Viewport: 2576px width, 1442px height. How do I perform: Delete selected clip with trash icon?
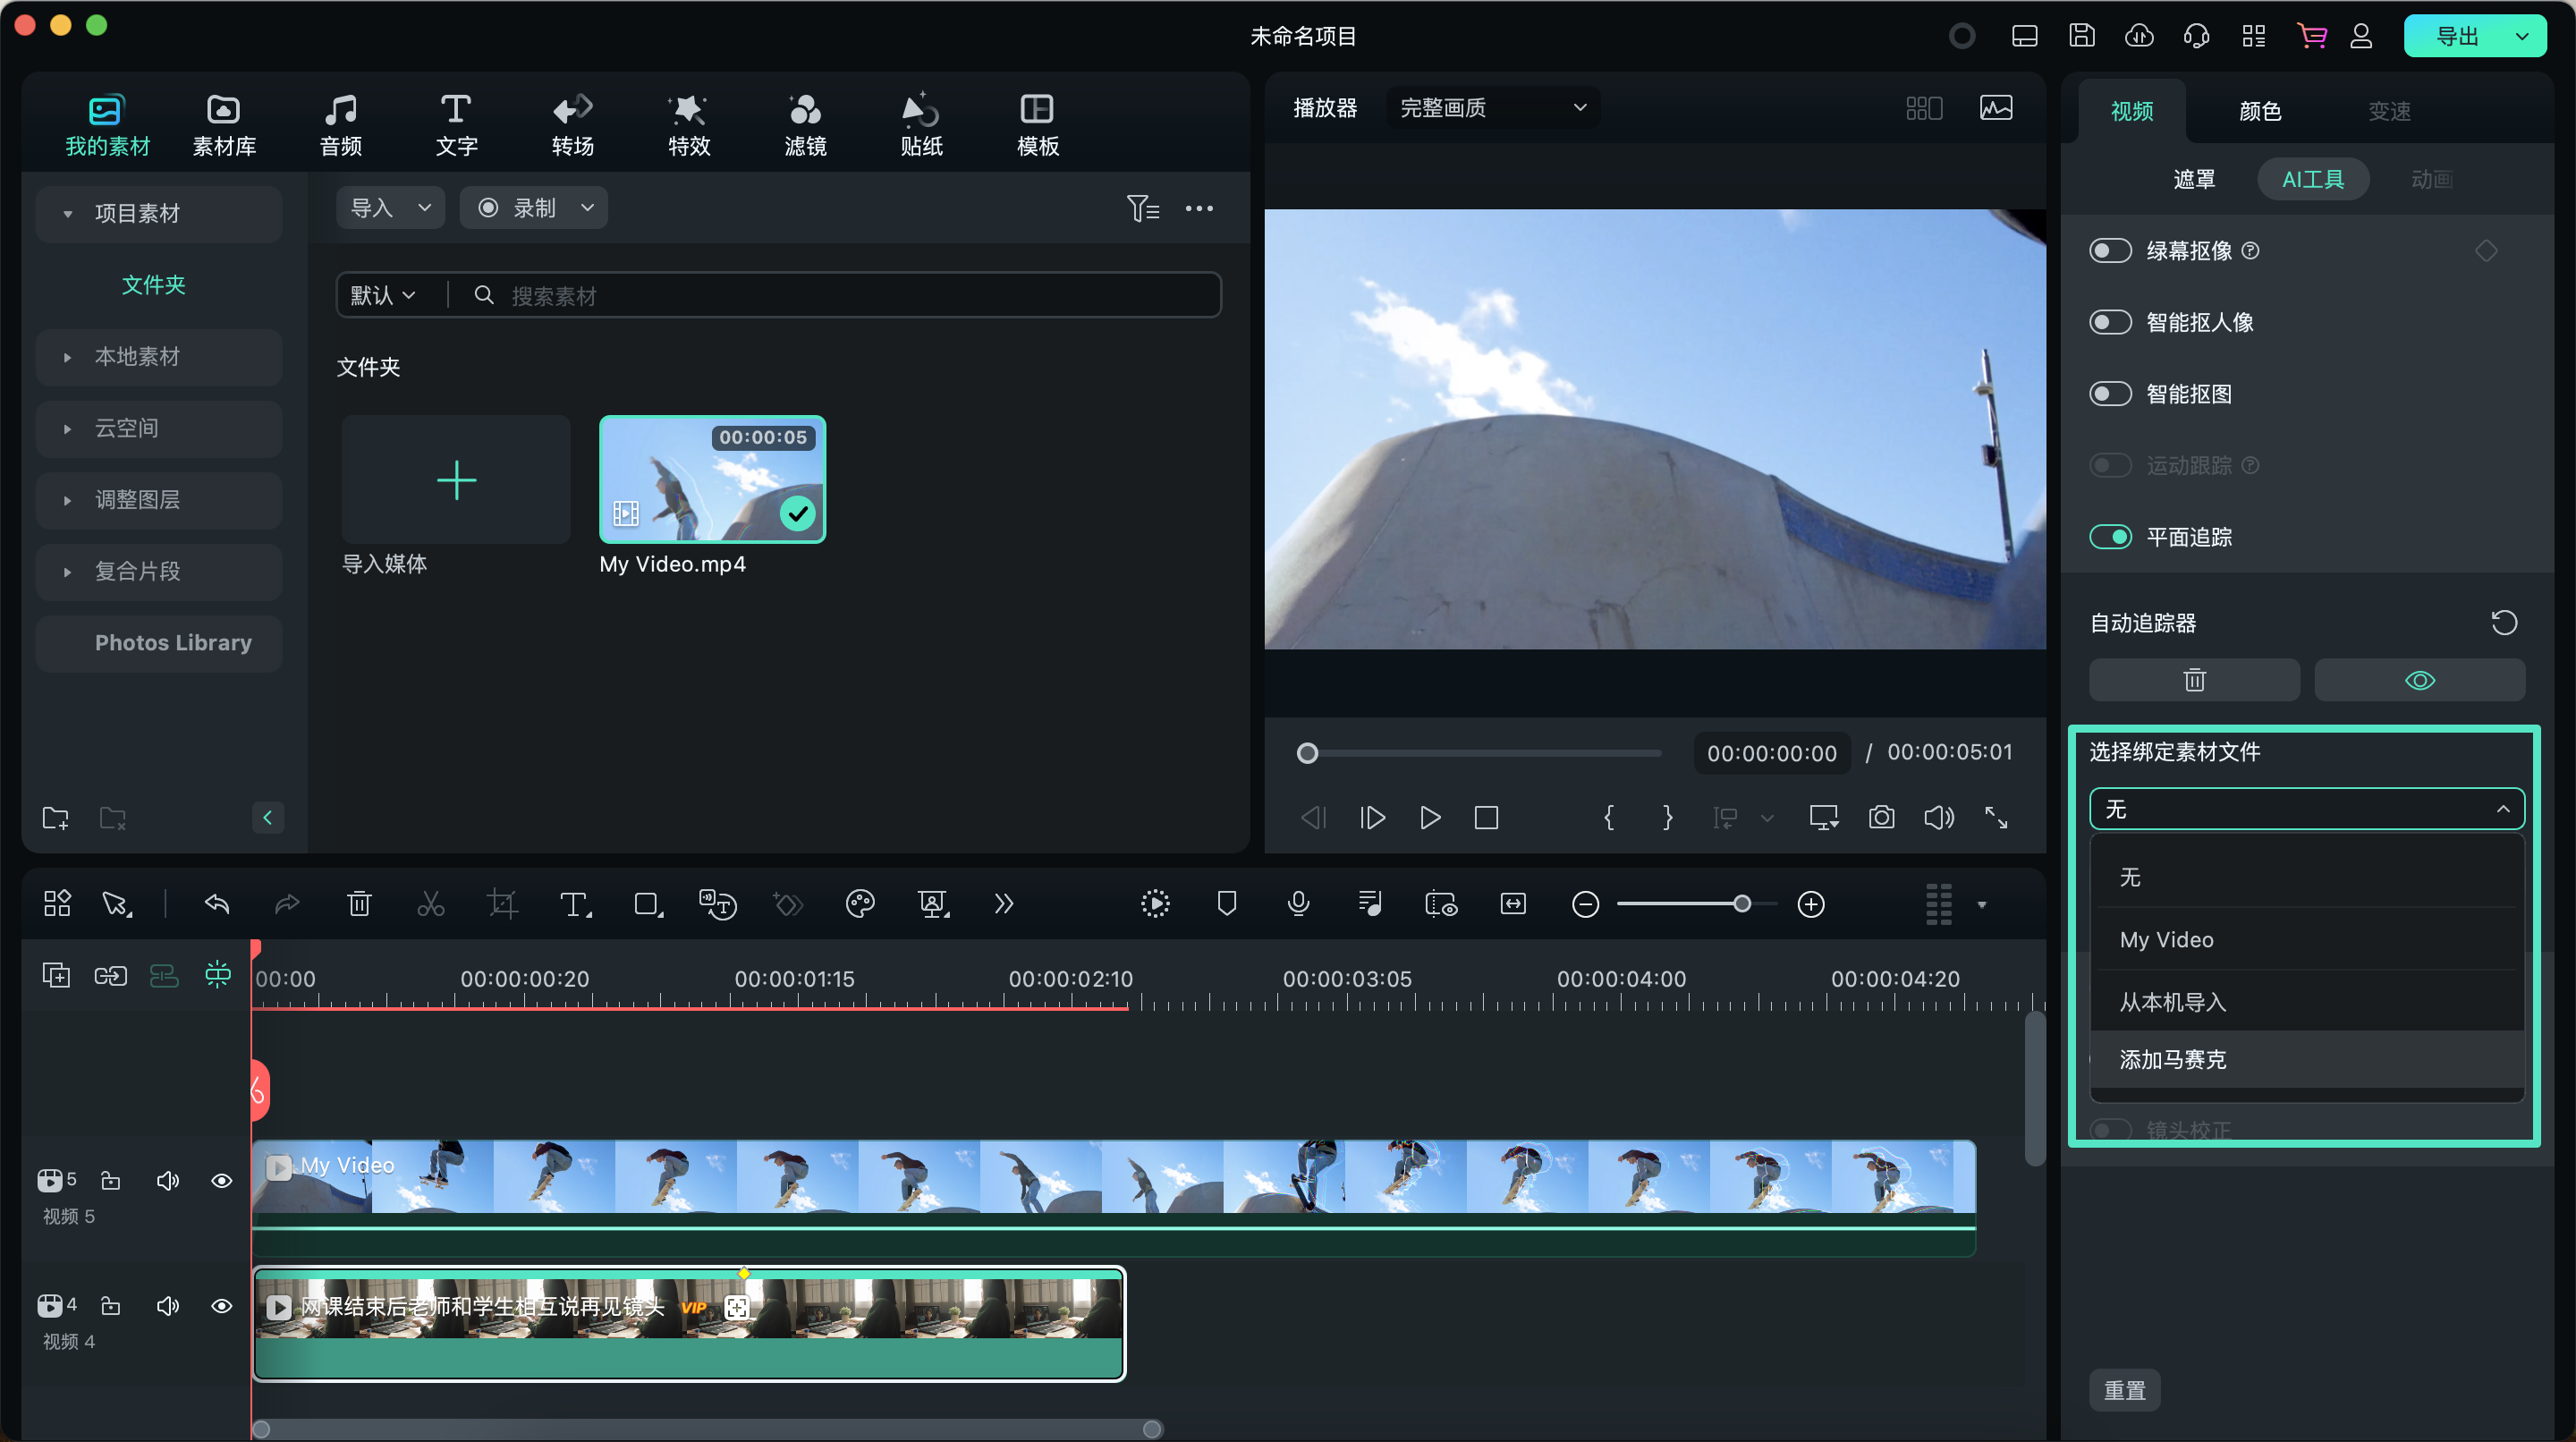click(359, 904)
